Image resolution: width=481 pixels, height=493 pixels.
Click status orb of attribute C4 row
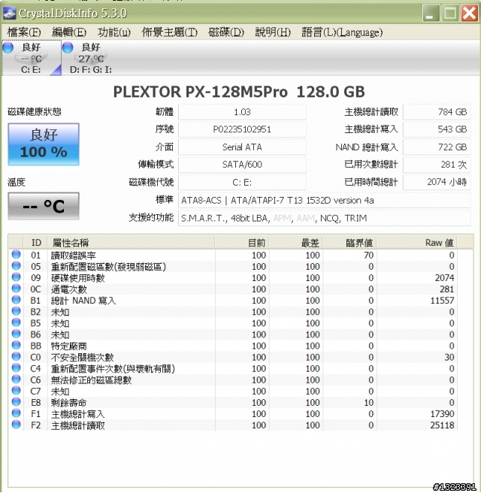pyautogui.click(x=16, y=367)
